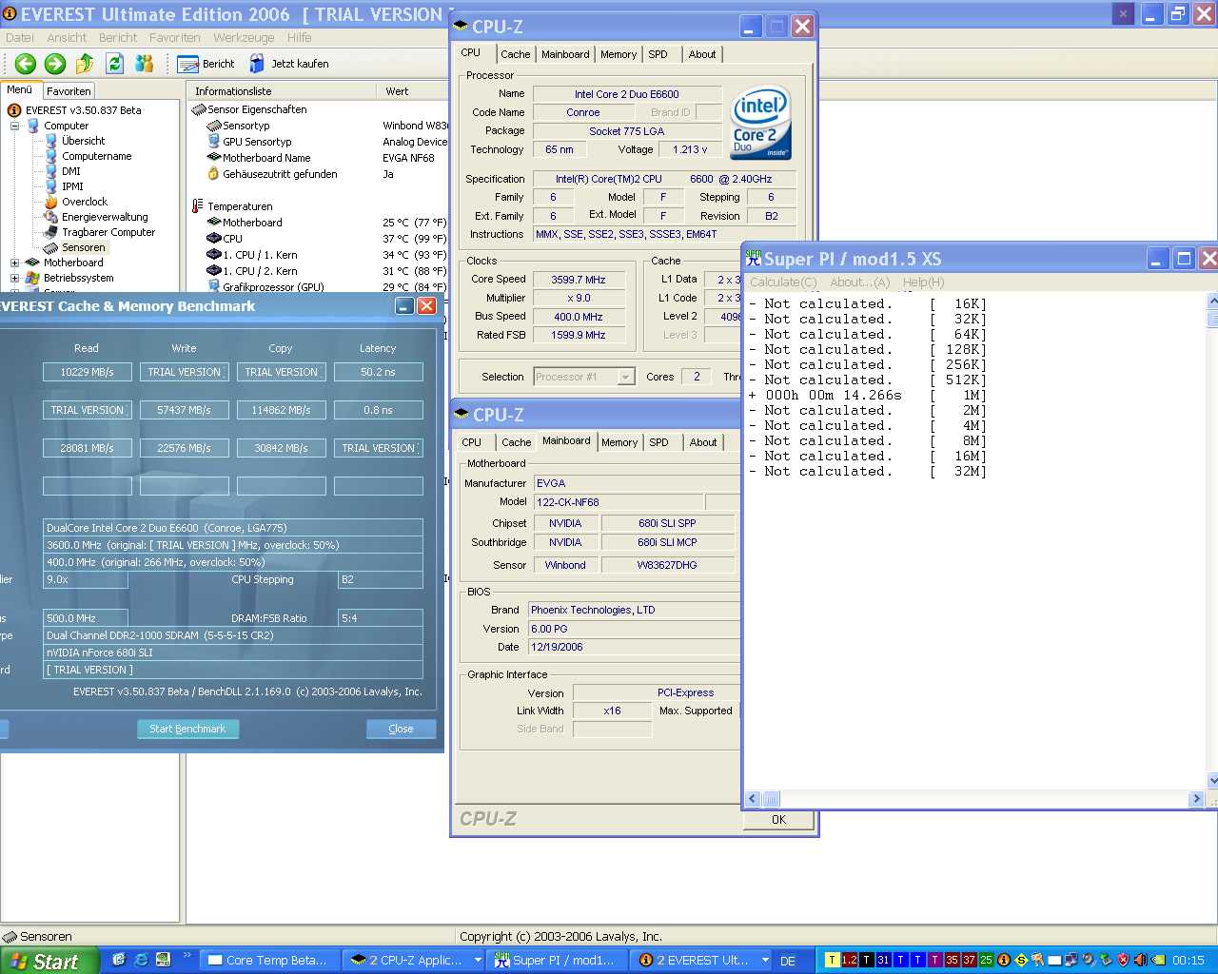Click the Jetzt kaufen toolbar button
The height and width of the screenshot is (974, 1218).
click(x=289, y=64)
